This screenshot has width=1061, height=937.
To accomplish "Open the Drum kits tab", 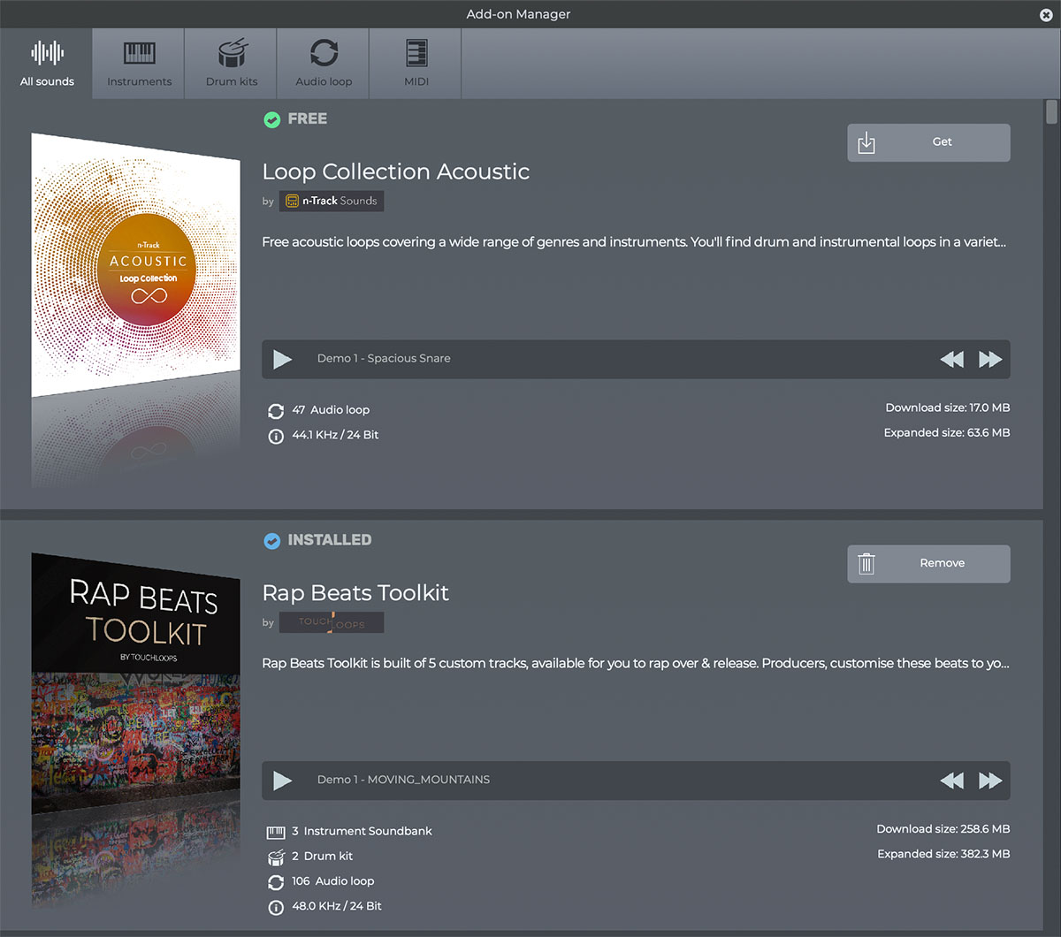I will [x=232, y=63].
